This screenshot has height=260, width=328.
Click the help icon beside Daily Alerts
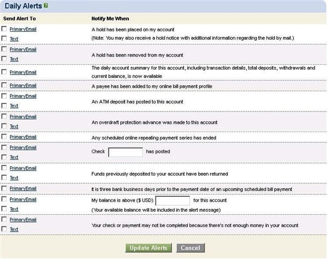click(46, 6)
